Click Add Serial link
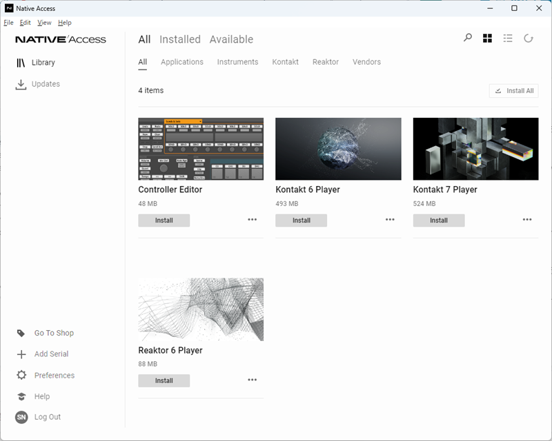The image size is (552, 441). coord(51,354)
